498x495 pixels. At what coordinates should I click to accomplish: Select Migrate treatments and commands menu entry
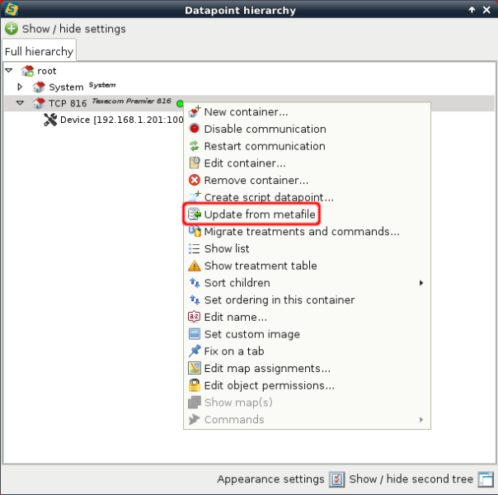[x=301, y=232]
